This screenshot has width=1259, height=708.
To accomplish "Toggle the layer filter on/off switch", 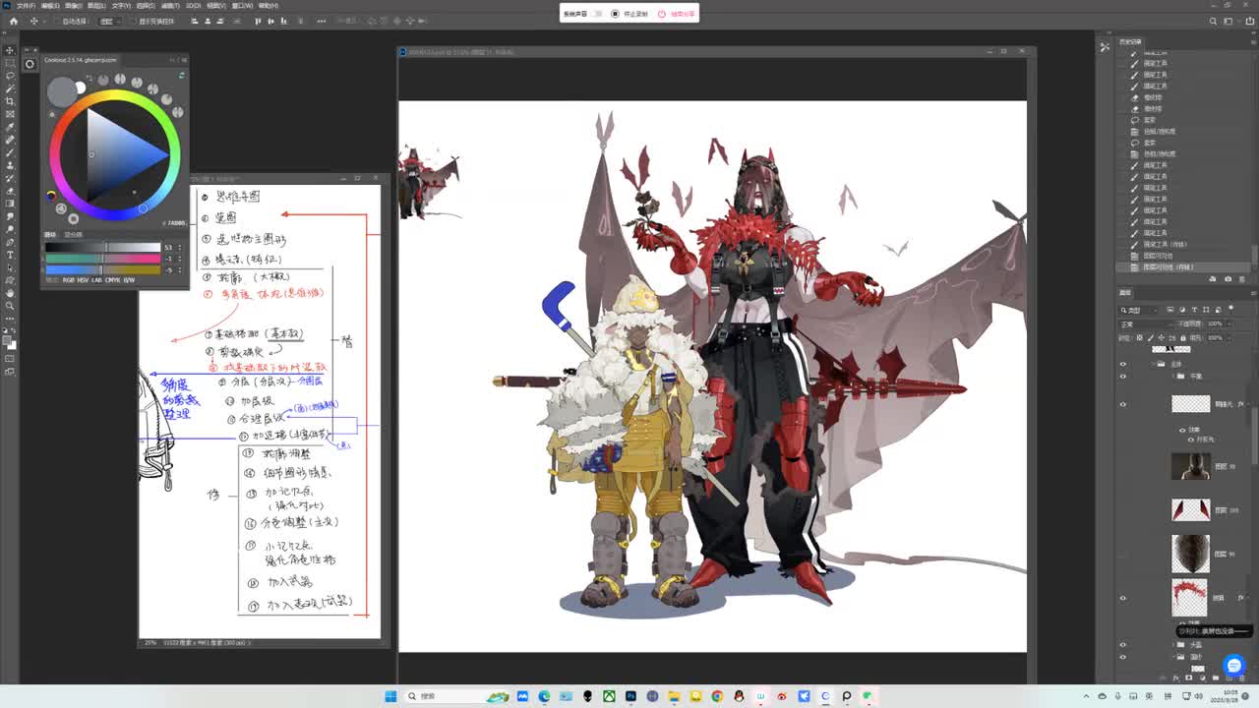I will pyautogui.click(x=1231, y=310).
